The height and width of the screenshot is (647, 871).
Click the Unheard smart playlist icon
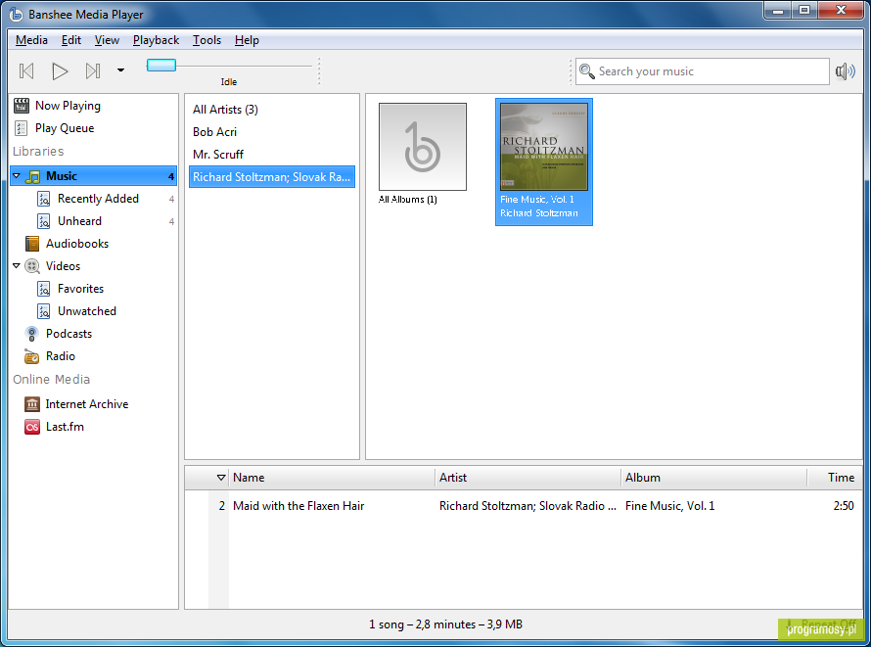click(43, 221)
